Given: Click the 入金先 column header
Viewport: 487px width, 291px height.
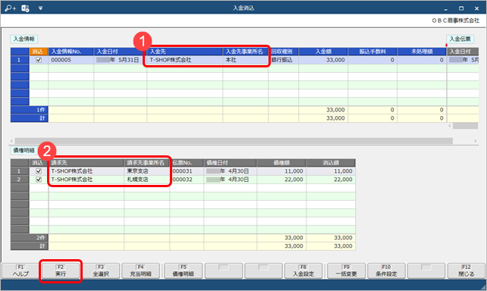Looking at the screenshot, I should tap(184, 52).
